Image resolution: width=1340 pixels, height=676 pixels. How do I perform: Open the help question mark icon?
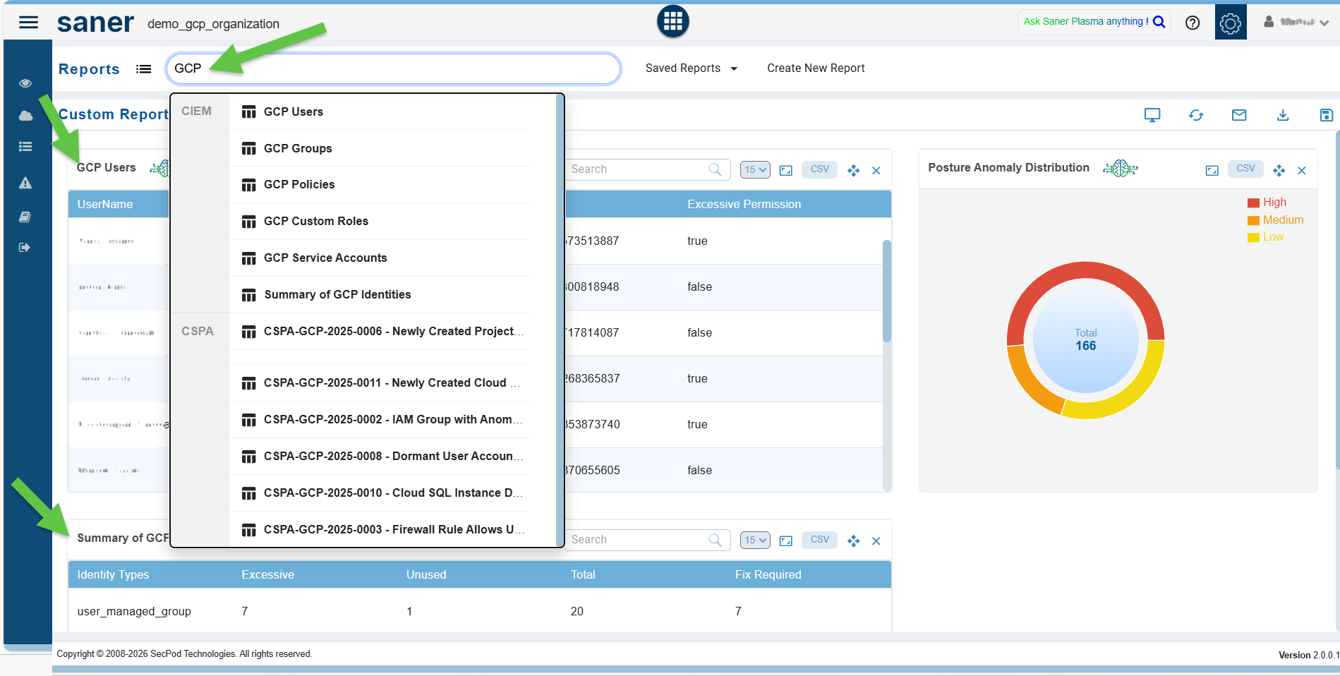click(1192, 23)
